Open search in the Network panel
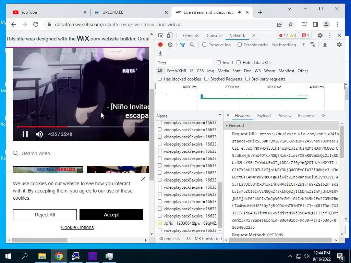The width and height of the screenshot is (351, 263). 192,45
